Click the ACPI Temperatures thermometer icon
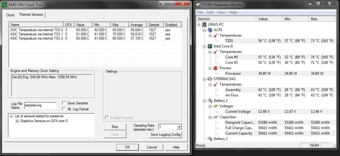Image resolution: width=340 pixels, height=156 pixels. [x=215, y=35]
